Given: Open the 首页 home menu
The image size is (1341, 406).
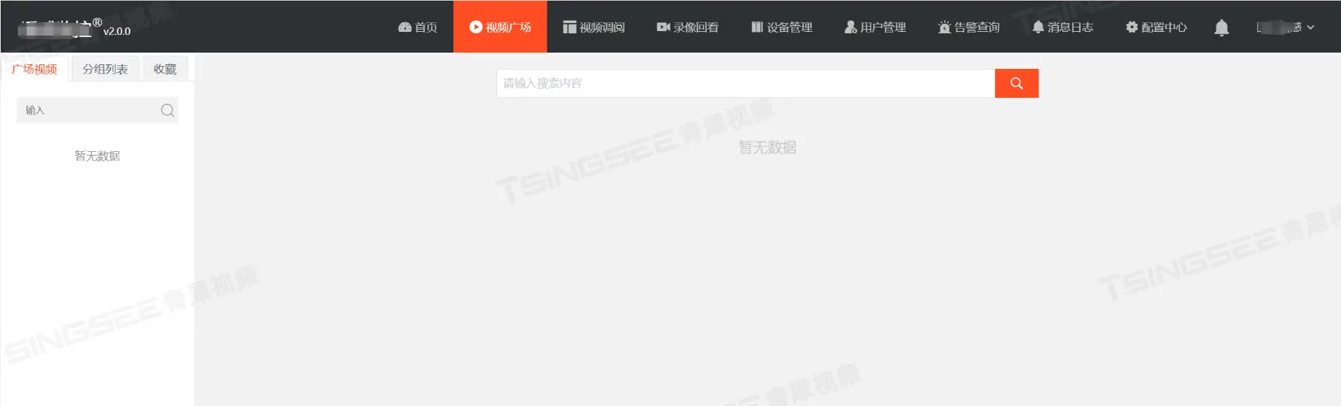Looking at the screenshot, I should coord(418,27).
